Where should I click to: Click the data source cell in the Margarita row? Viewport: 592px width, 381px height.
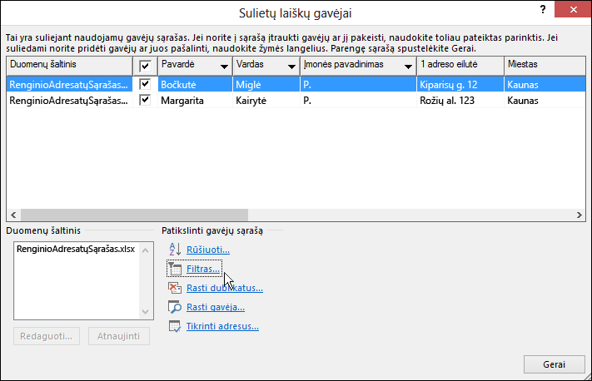pyautogui.click(x=69, y=101)
